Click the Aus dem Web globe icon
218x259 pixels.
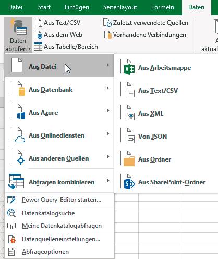(x=39, y=34)
